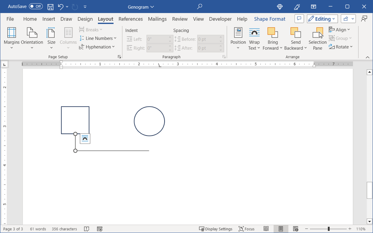373x233 pixels.
Task: Click the Layout Options icon beside shape
Action: pyautogui.click(x=85, y=139)
